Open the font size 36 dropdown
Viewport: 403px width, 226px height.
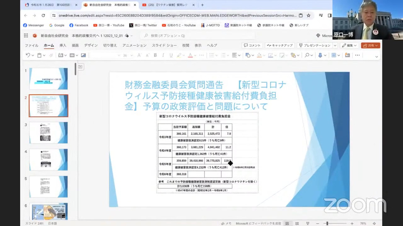pos(131,55)
